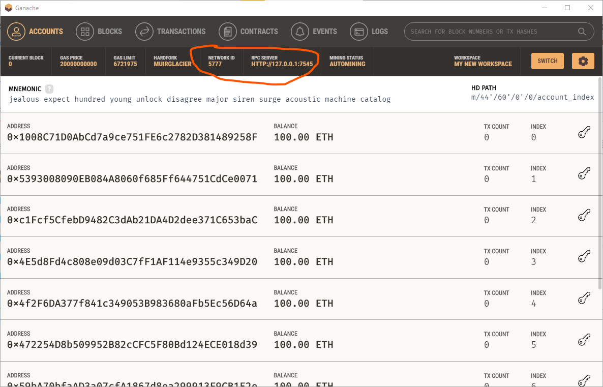
Task: Select address 0x1008C71D0AbCd7a9ce751FE6c2782D381489258F
Action: pyautogui.click(x=132, y=137)
